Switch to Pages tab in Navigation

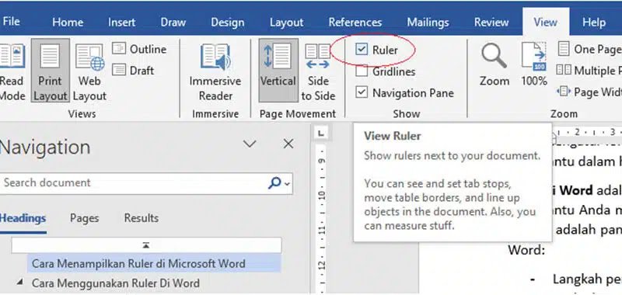(85, 218)
